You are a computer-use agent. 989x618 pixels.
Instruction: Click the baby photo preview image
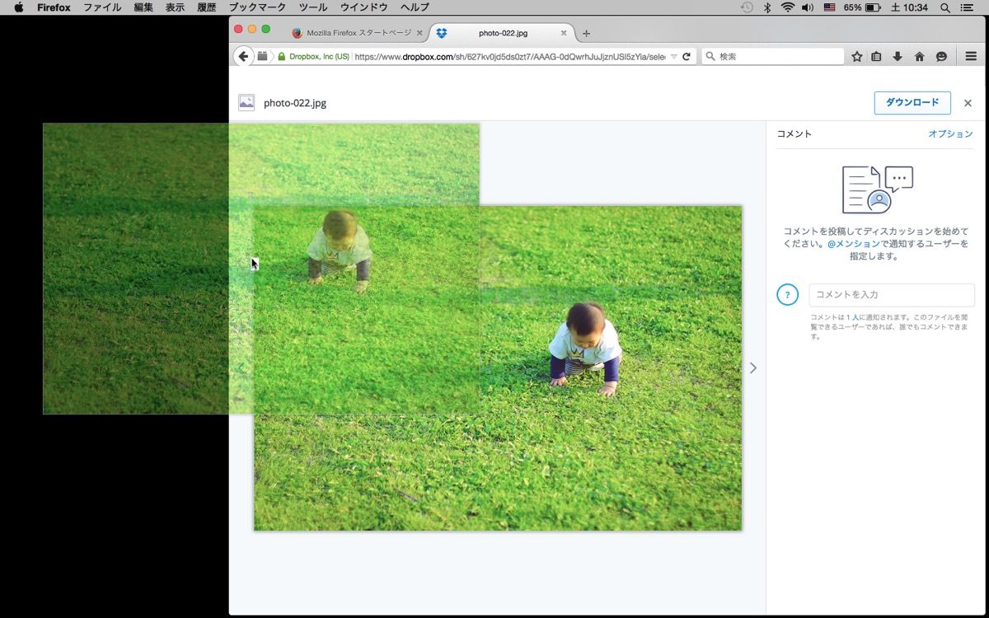point(498,368)
